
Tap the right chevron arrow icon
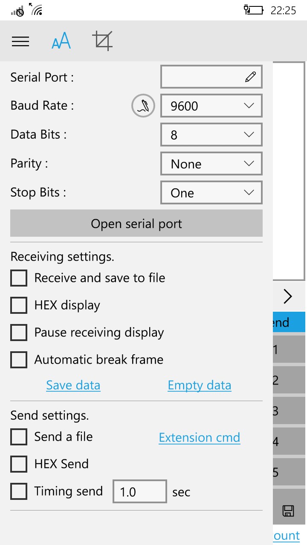point(288,296)
